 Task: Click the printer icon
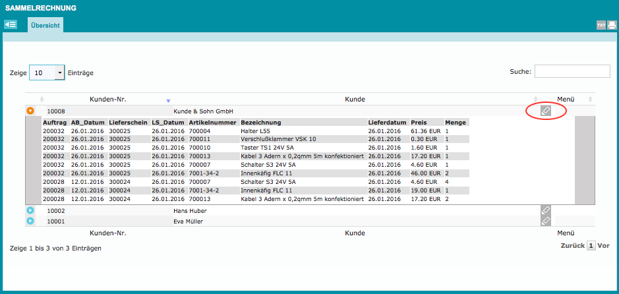(611, 25)
